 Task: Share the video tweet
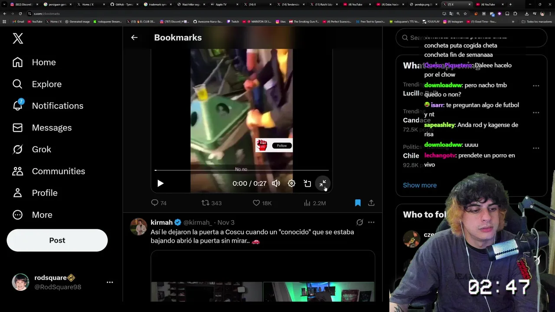click(371, 203)
